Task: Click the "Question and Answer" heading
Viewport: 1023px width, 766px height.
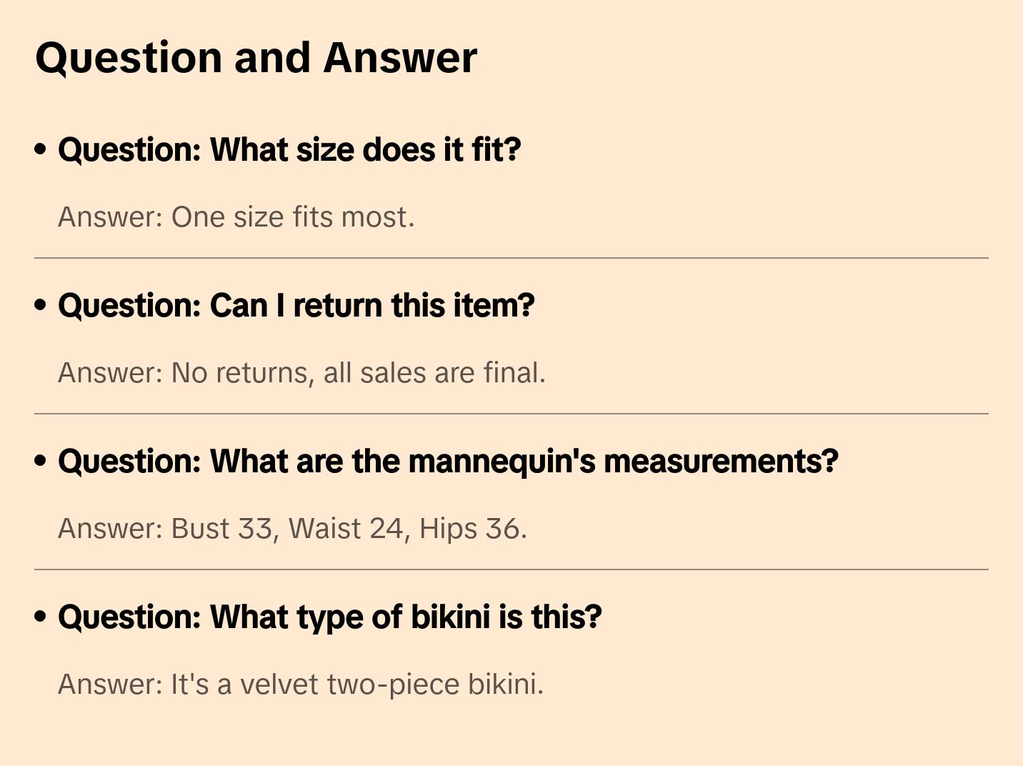Action: click(x=256, y=58)
